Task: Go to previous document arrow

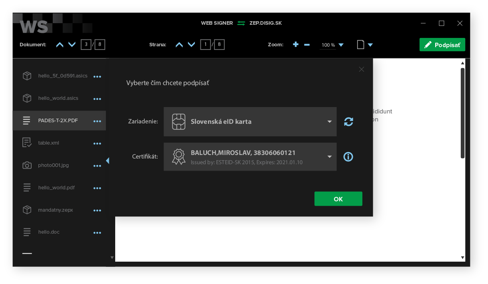Action: (x=60, y=45)
